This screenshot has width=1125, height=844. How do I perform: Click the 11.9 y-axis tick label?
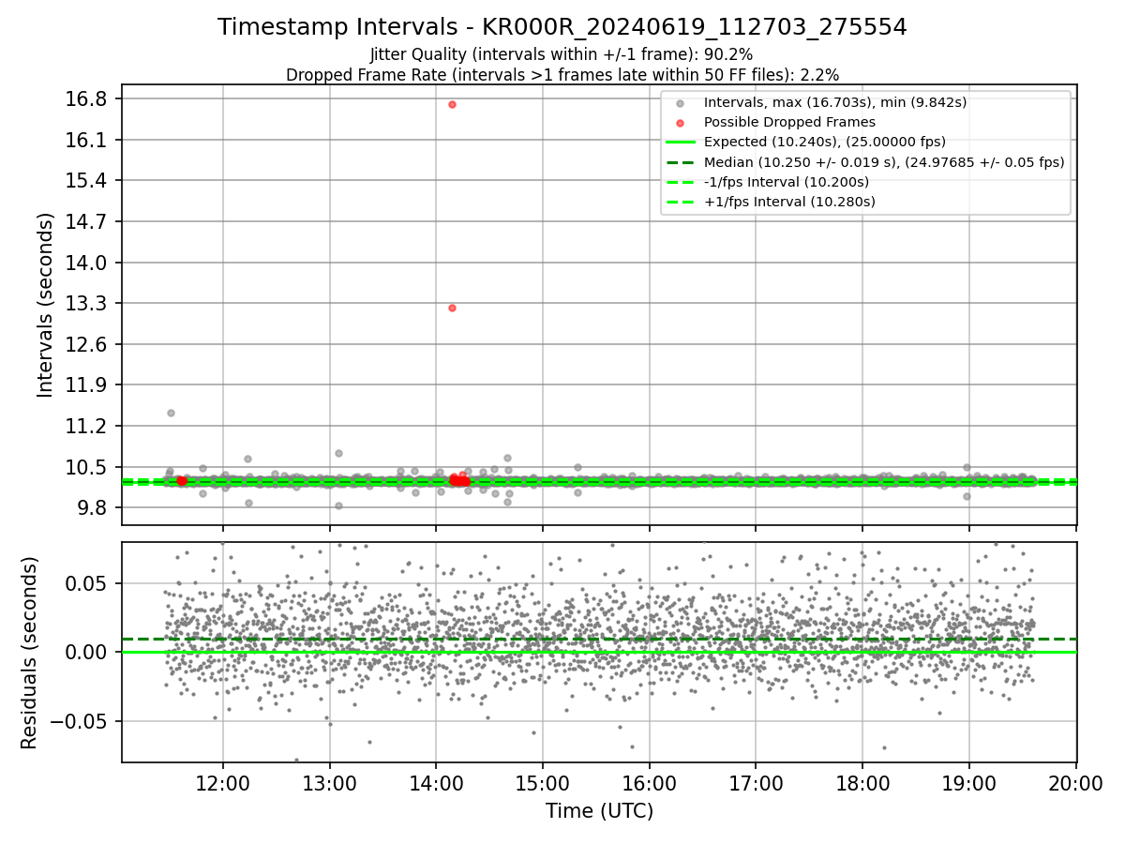tap(88, 384)
